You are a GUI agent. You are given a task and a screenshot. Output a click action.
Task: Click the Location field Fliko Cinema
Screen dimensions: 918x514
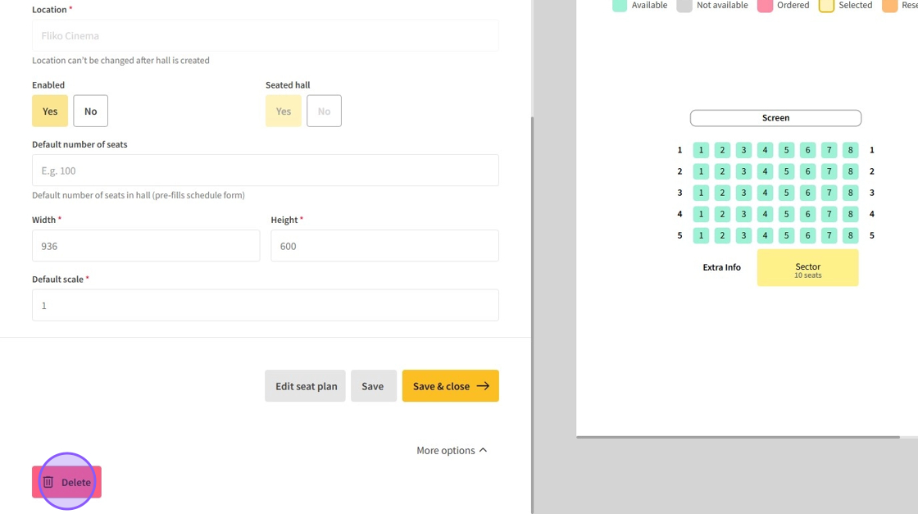coord(265,36)
